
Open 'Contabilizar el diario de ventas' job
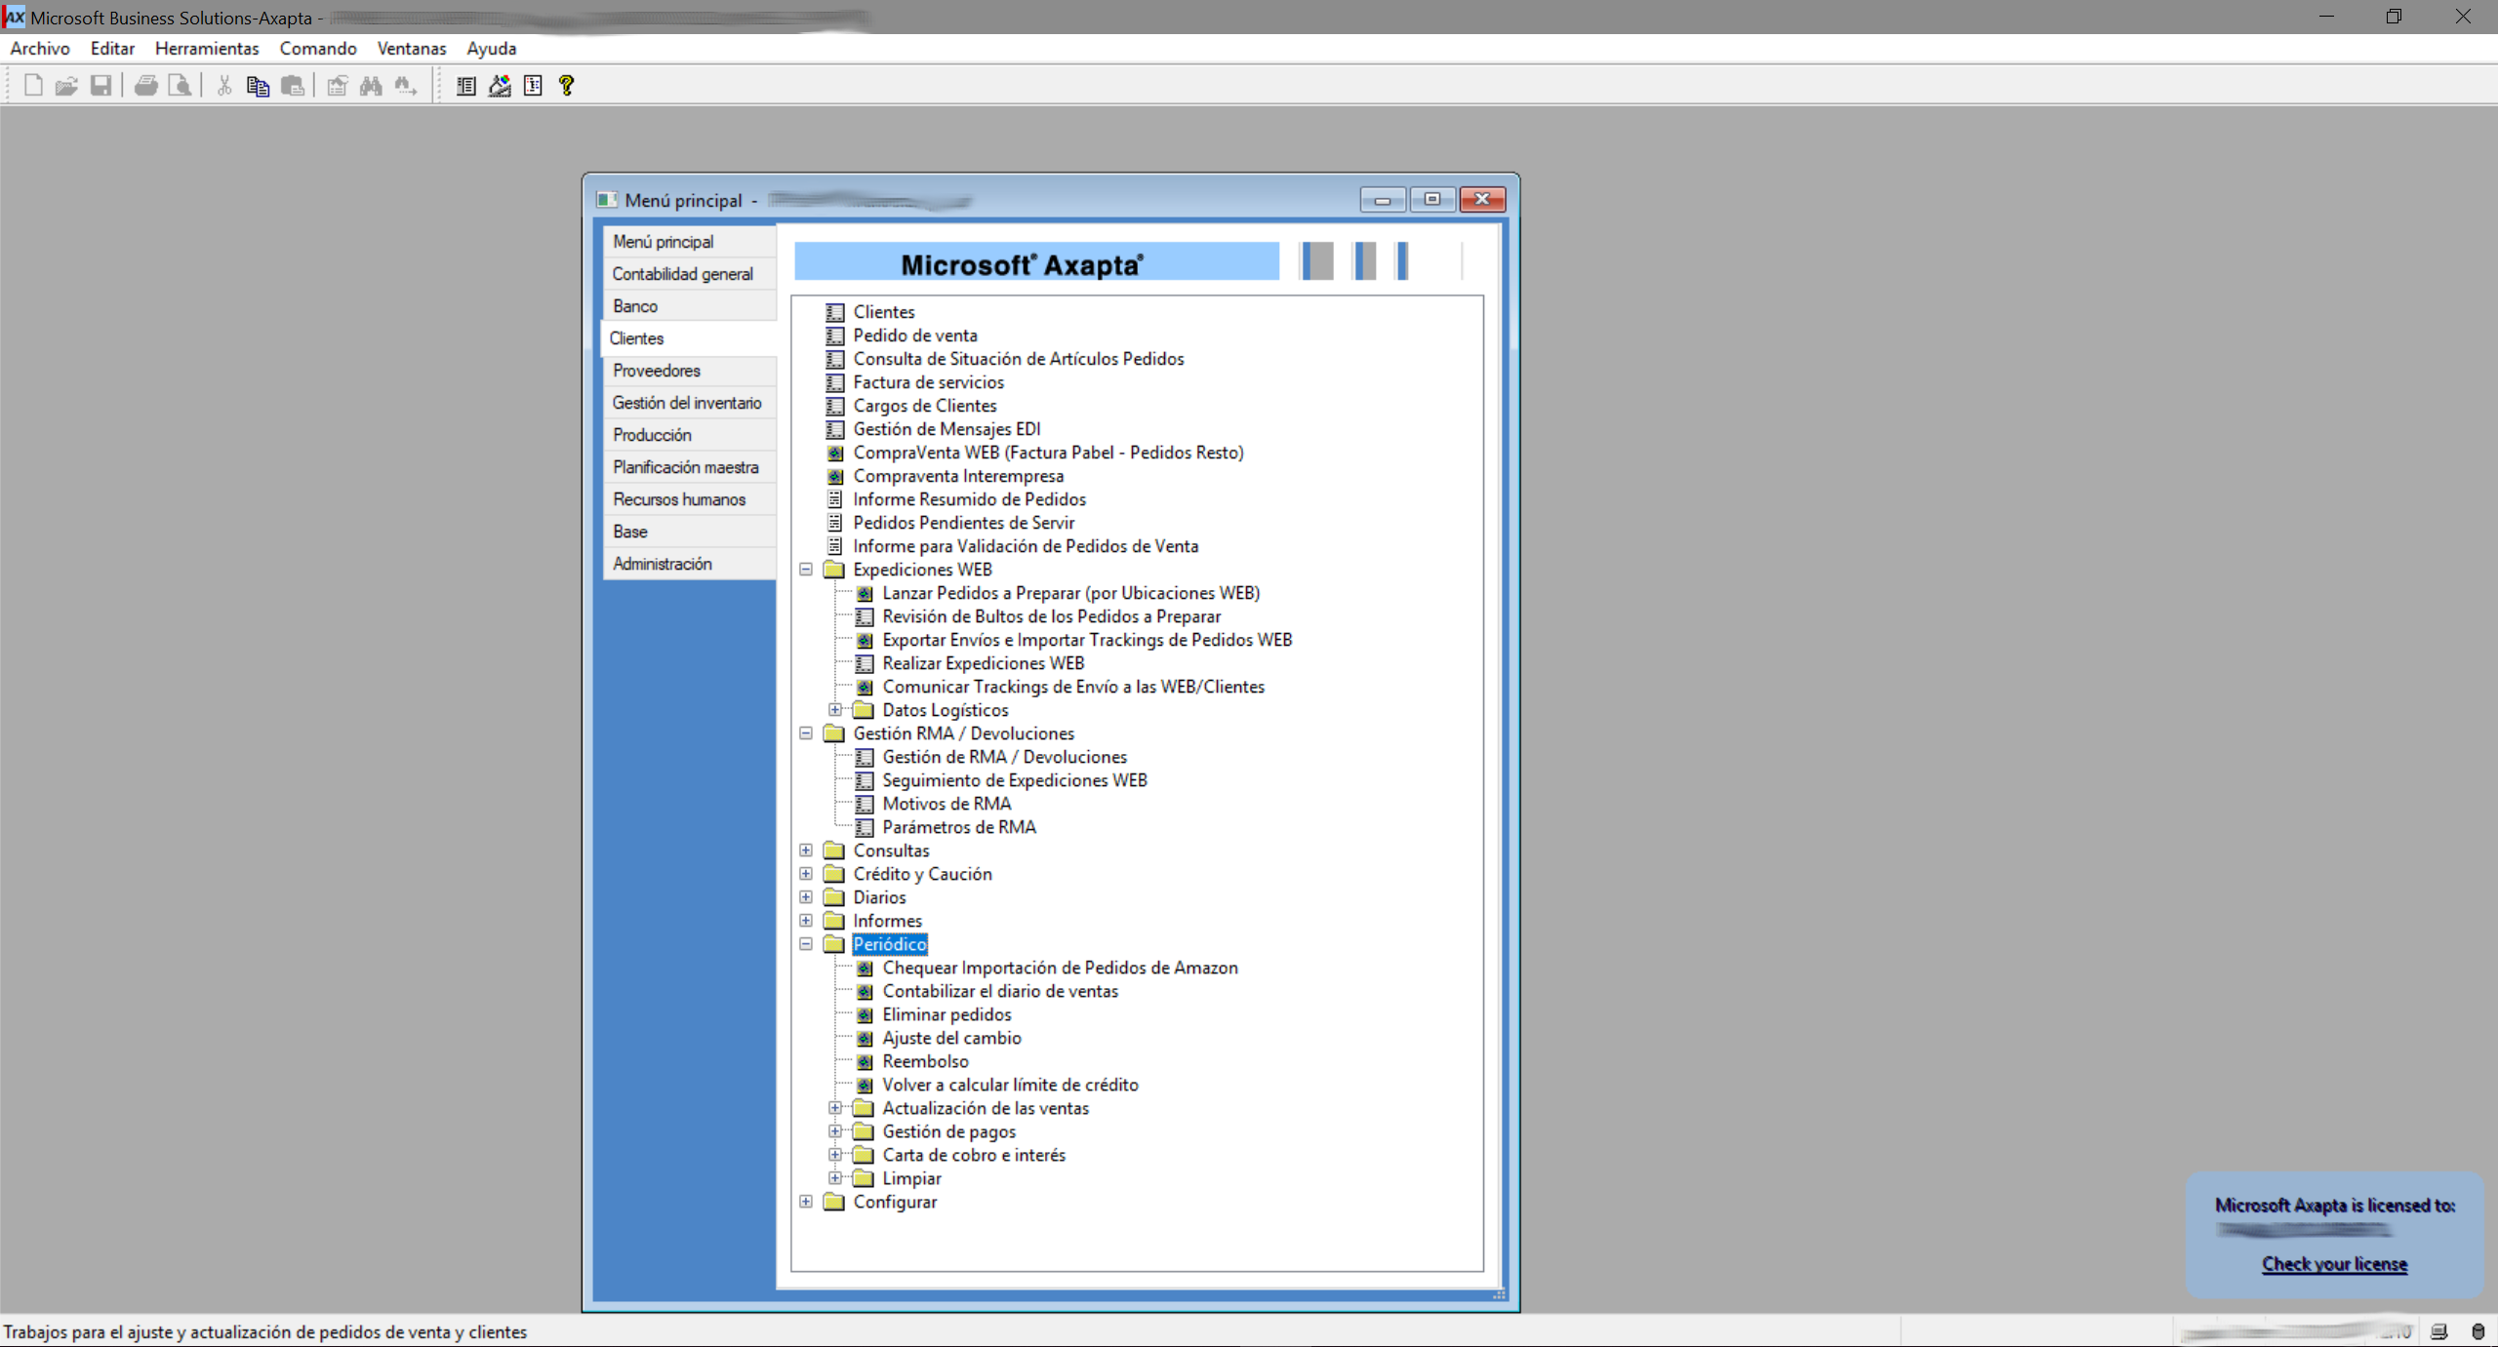pyautogui.click(x=999, y=991)
